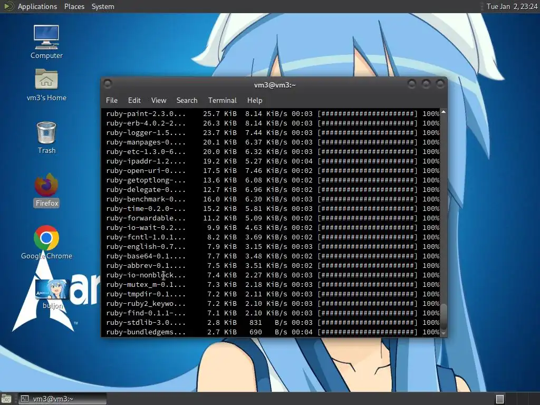
Task: Open the Terminal menu in the menu bar
Action: point(222,100)
